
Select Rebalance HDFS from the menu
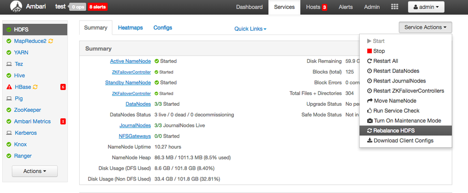coord(394,131)
